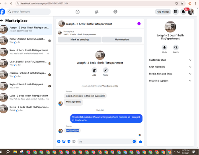The image size is (199, 155).
Task: Click listing thumbnail in right info panel
Action: [x=170, y=27]
